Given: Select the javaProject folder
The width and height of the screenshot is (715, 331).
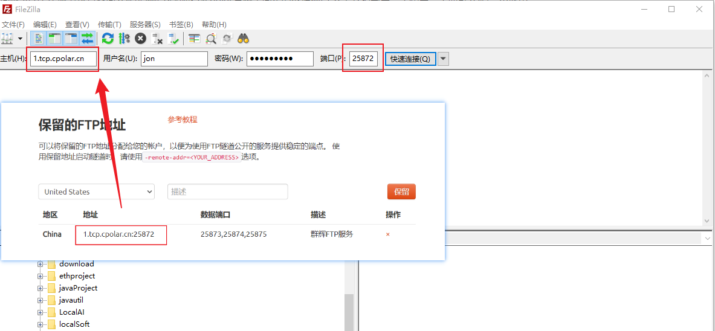Looking at the screenshot, I should (78, 288).
